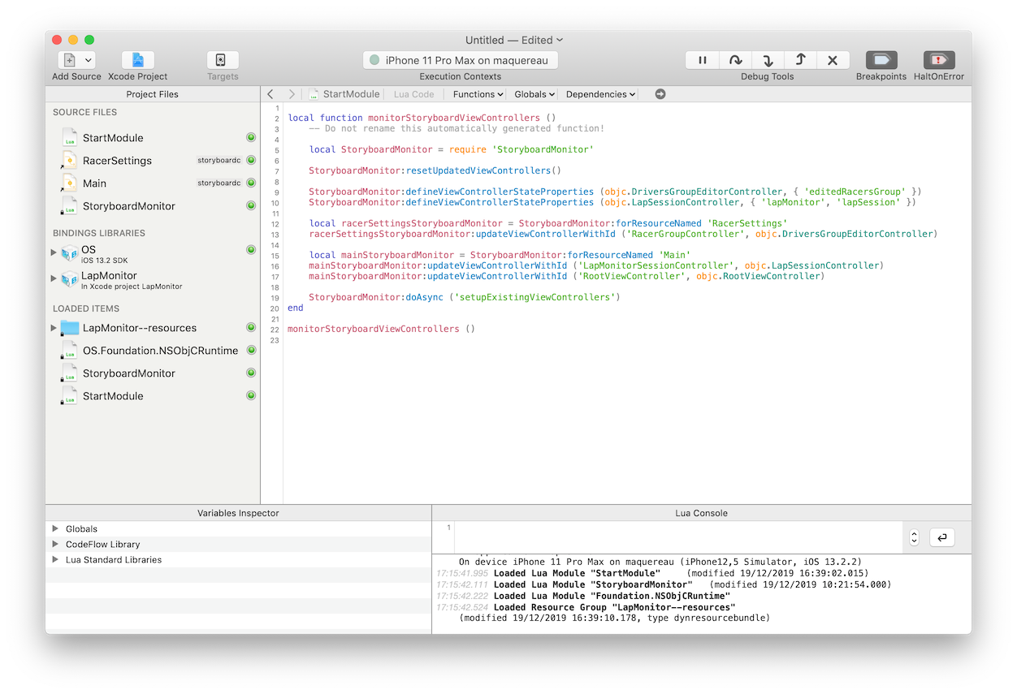Click the Step Over debug button
Screen dimensions: 1017x694
pos(735,60)
